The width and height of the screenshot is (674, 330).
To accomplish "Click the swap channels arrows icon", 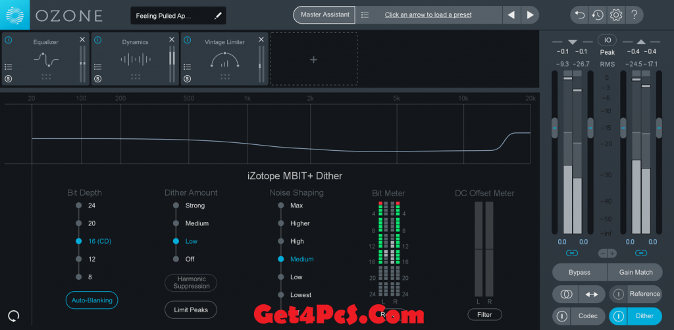I will pyautogui.click(x=591, y=294).
